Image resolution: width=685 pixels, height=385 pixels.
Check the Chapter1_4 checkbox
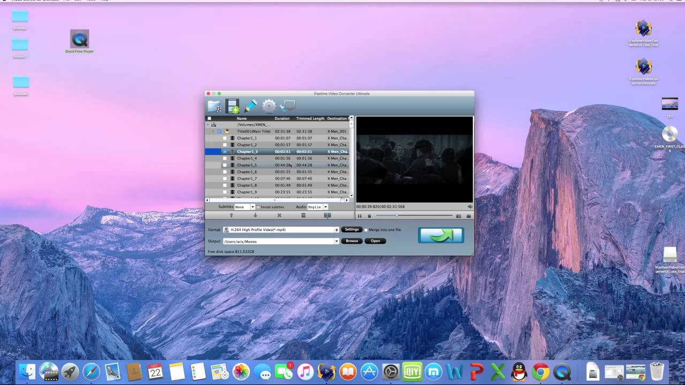pos(225,158)
